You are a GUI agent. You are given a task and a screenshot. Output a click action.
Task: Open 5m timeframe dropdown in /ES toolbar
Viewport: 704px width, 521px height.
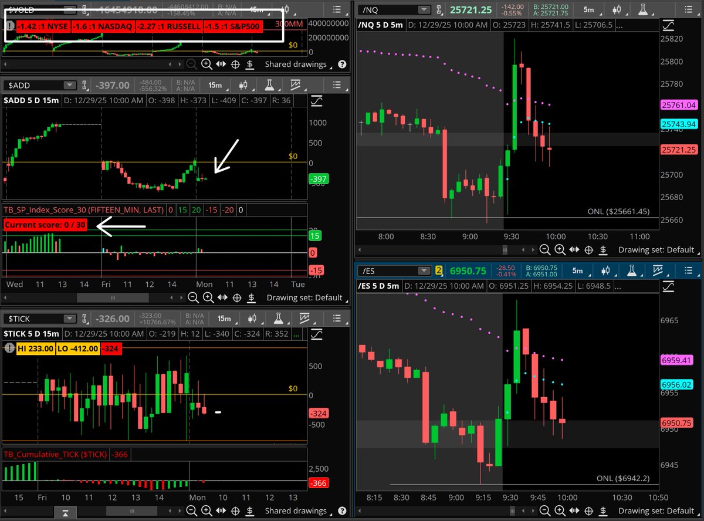coord(578,270)
